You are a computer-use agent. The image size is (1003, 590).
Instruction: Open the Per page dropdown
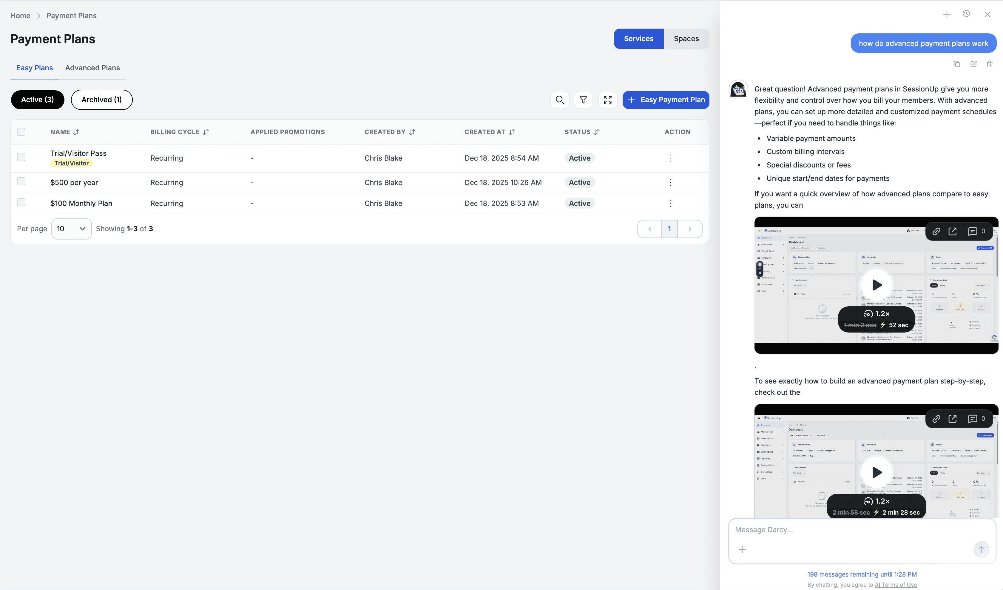click(71, 229)
